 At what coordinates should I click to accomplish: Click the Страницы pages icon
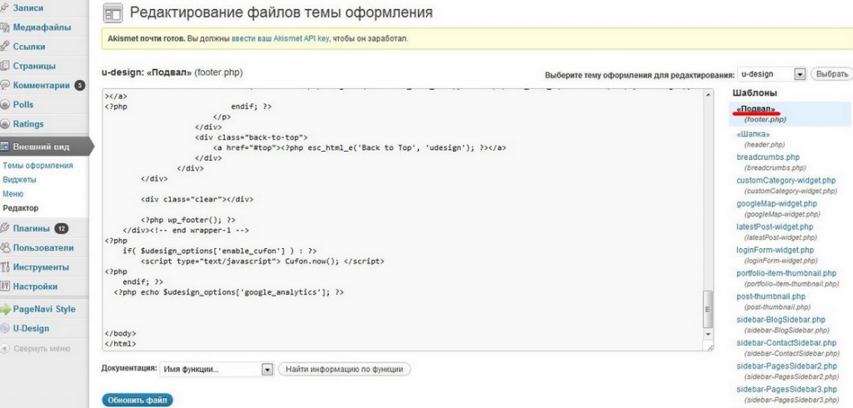pyautogui.click(x=4, y=66)
